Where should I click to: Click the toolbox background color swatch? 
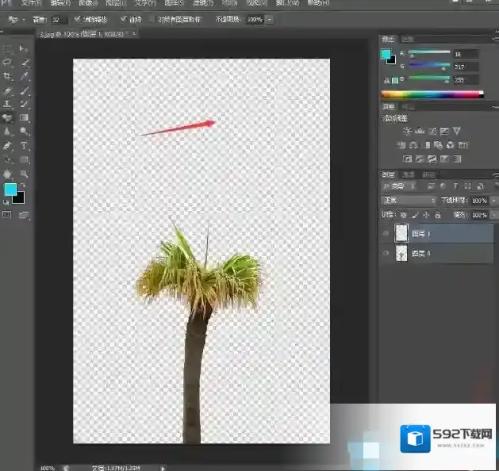pyautogui.click(x=20, y=199)
